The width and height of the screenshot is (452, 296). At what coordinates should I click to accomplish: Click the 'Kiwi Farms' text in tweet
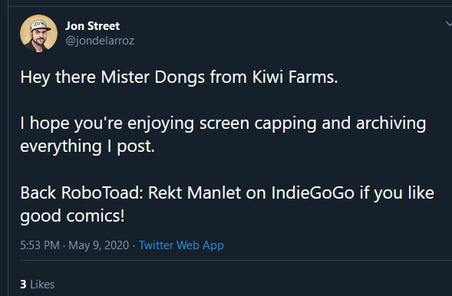(x=295, y=77)
